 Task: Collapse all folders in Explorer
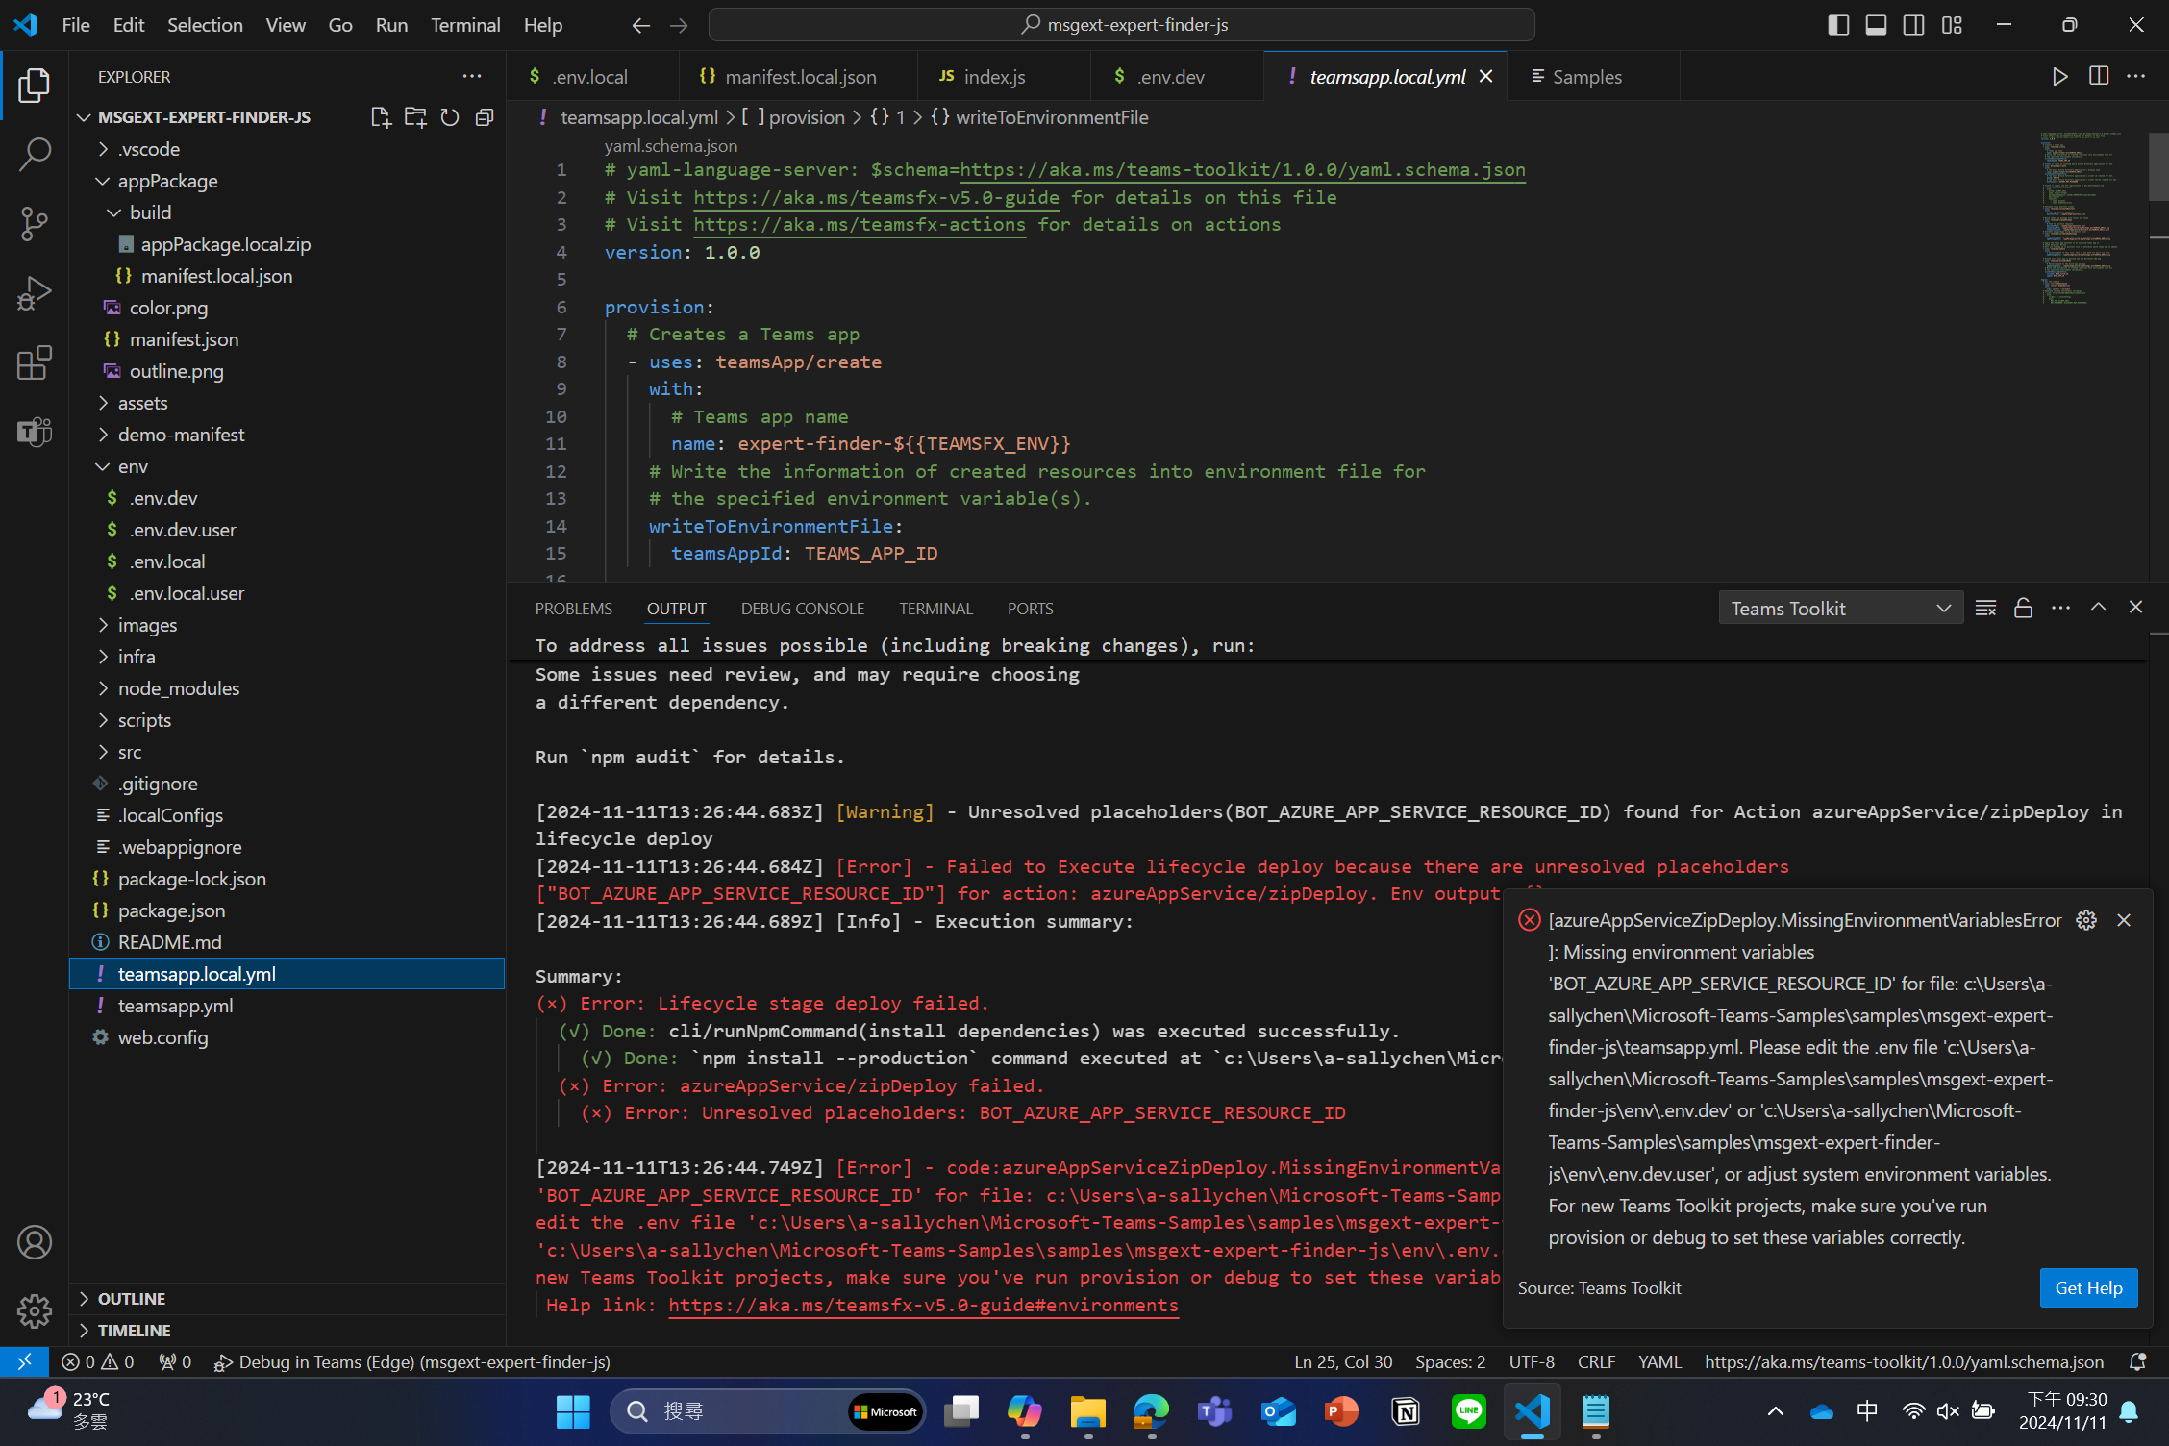point(484,117)
